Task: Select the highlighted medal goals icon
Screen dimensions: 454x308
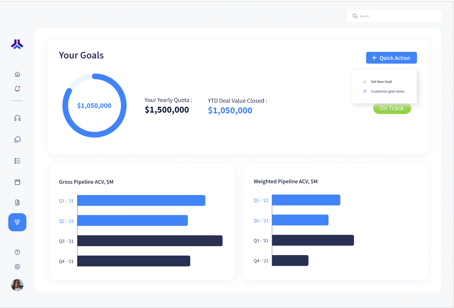Action: pyautogui.click(x=17, y=222)
